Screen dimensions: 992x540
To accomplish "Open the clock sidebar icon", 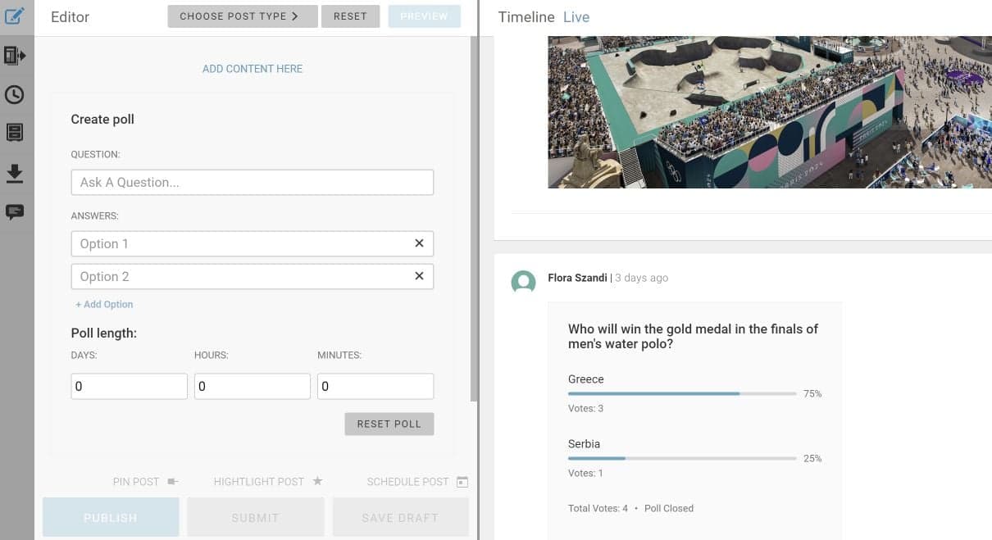I will click(x=15, y=94).
